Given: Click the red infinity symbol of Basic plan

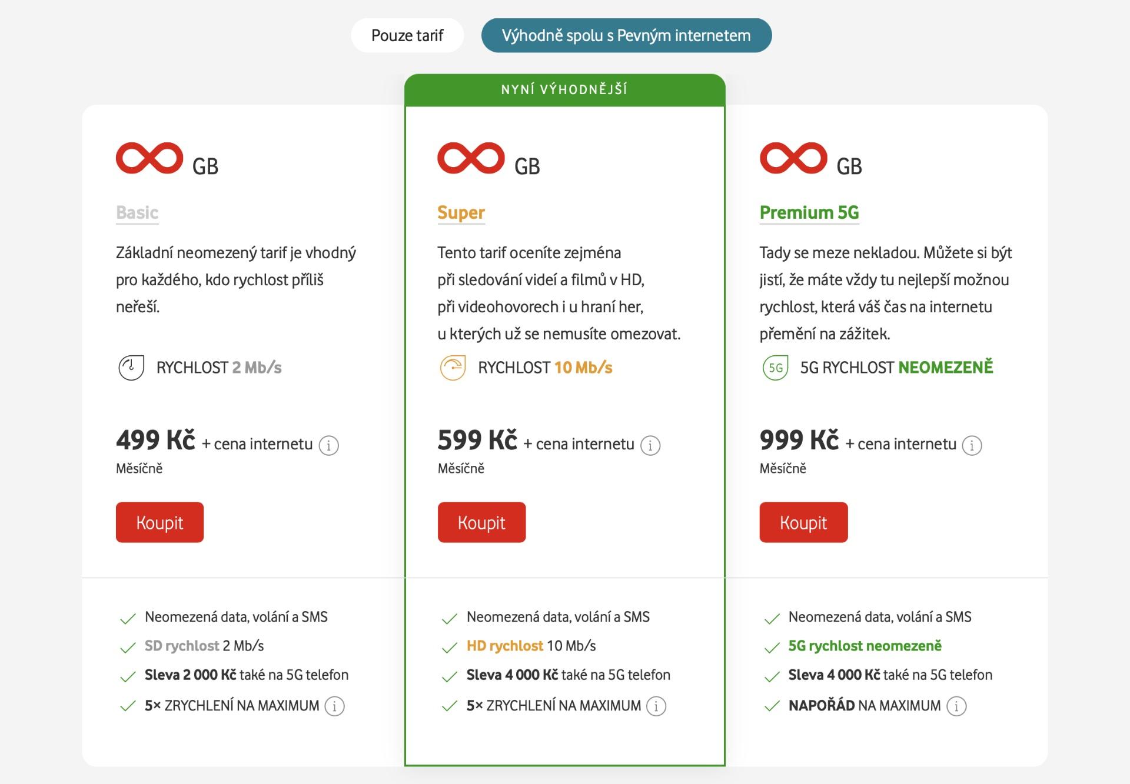Looking at the screenshot, I should tap(149, 158).
